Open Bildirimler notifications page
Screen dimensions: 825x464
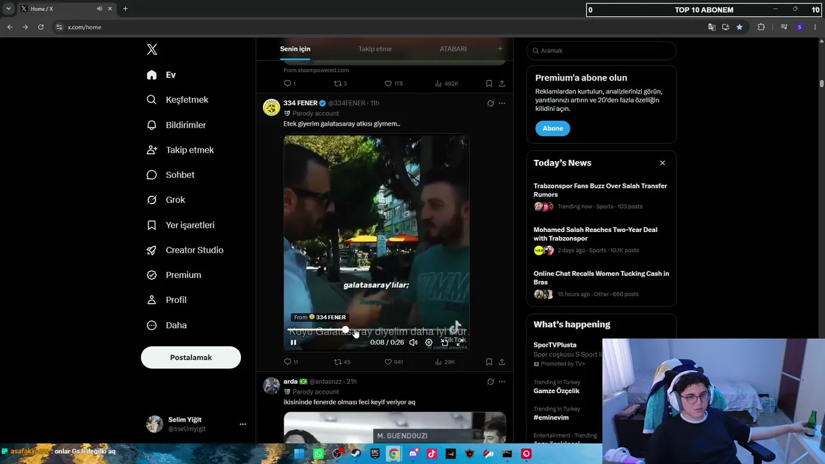click(x=176, y=125)
